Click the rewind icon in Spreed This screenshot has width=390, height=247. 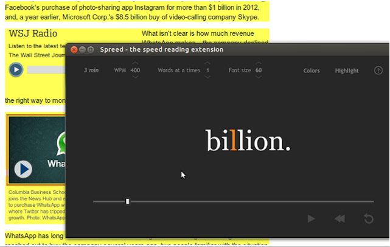click(340, 219)
